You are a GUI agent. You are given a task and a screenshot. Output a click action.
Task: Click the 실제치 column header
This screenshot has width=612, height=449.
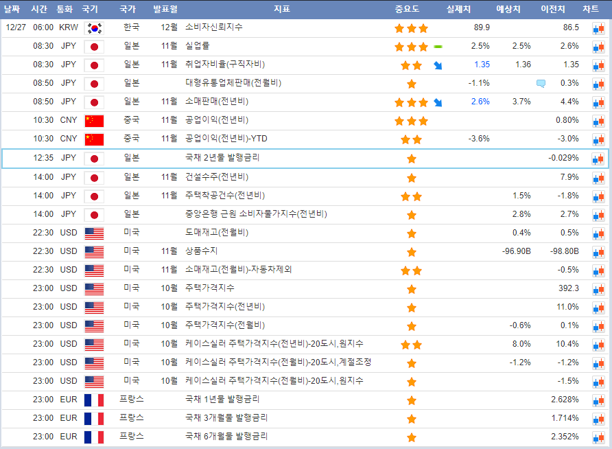[x=460, y=9]
